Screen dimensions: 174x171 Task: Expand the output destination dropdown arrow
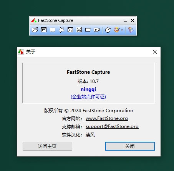click(122, 30)
